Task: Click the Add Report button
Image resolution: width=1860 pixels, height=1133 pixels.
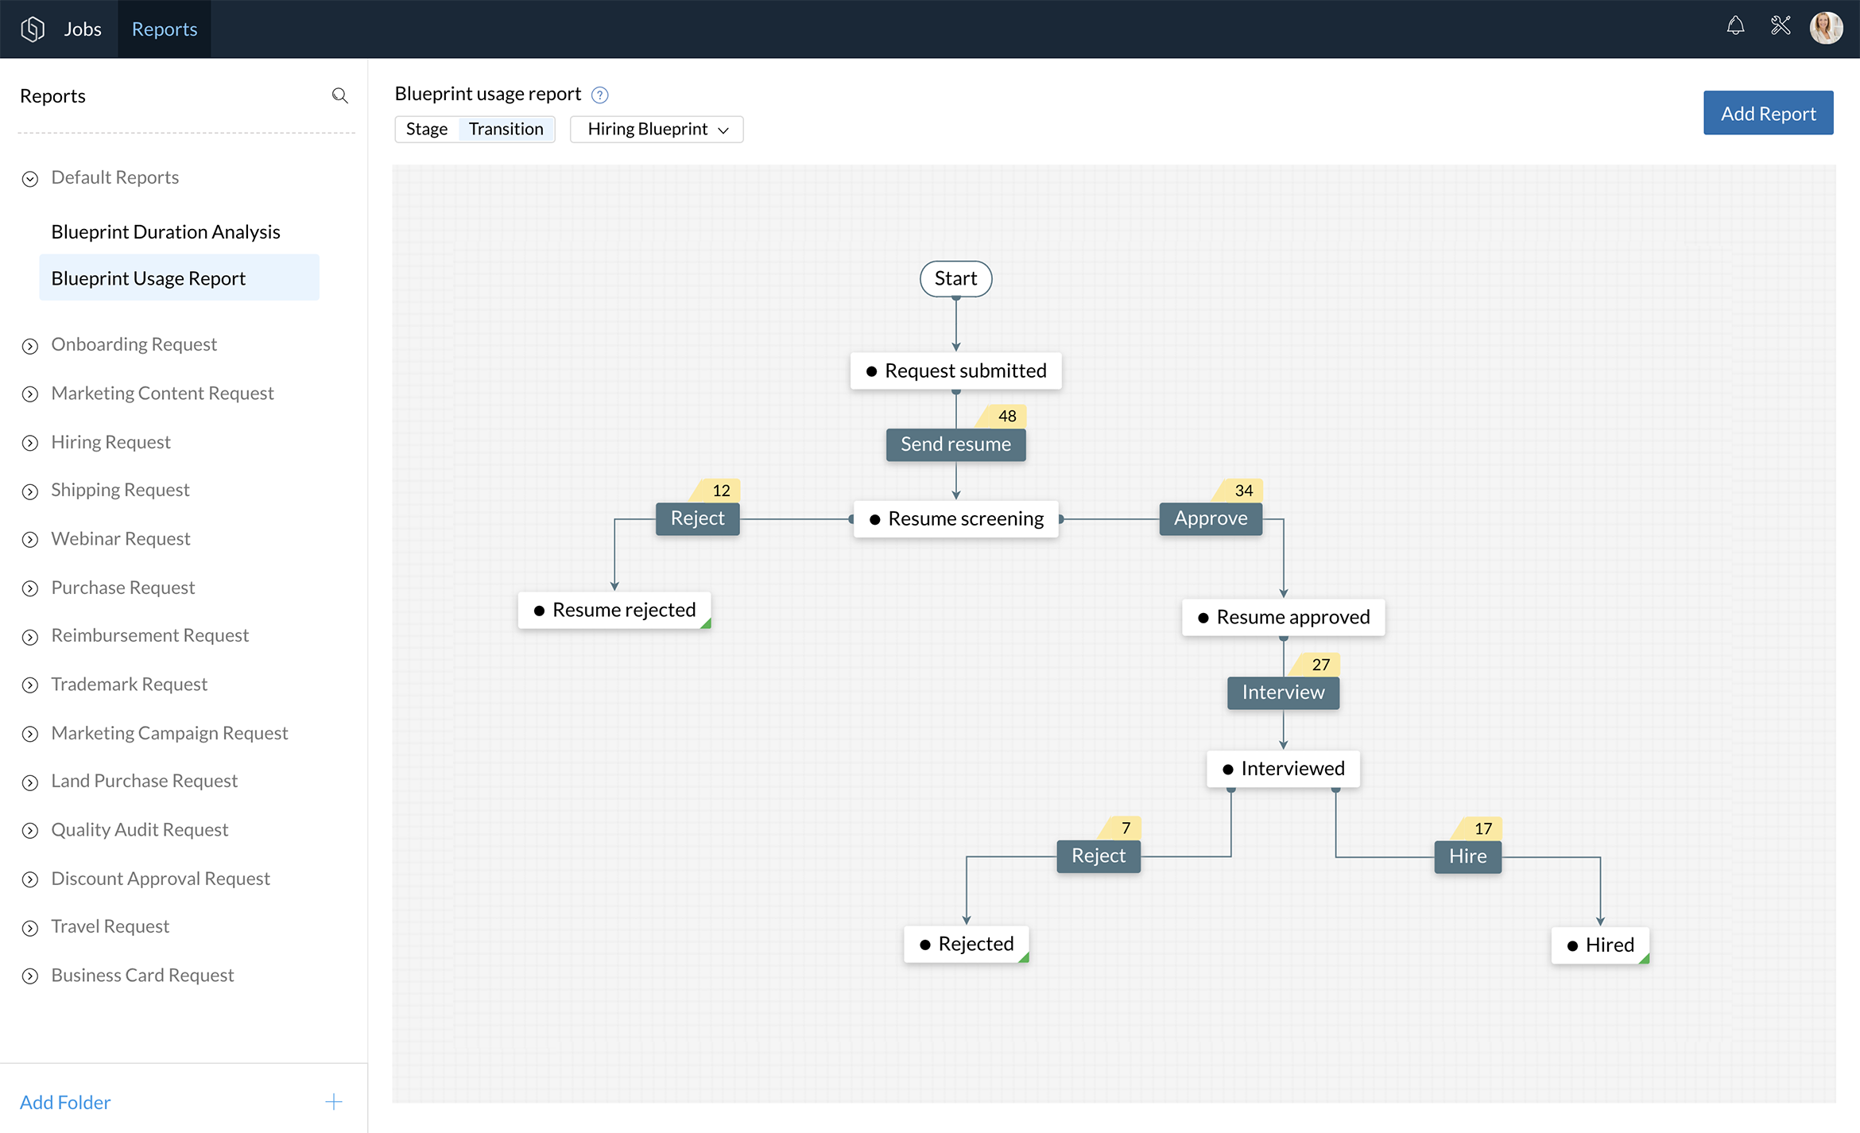Action: tap(1768, 113)
